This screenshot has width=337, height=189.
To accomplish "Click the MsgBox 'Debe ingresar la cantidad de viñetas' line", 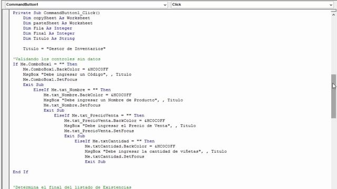I will tap(156, 152).
